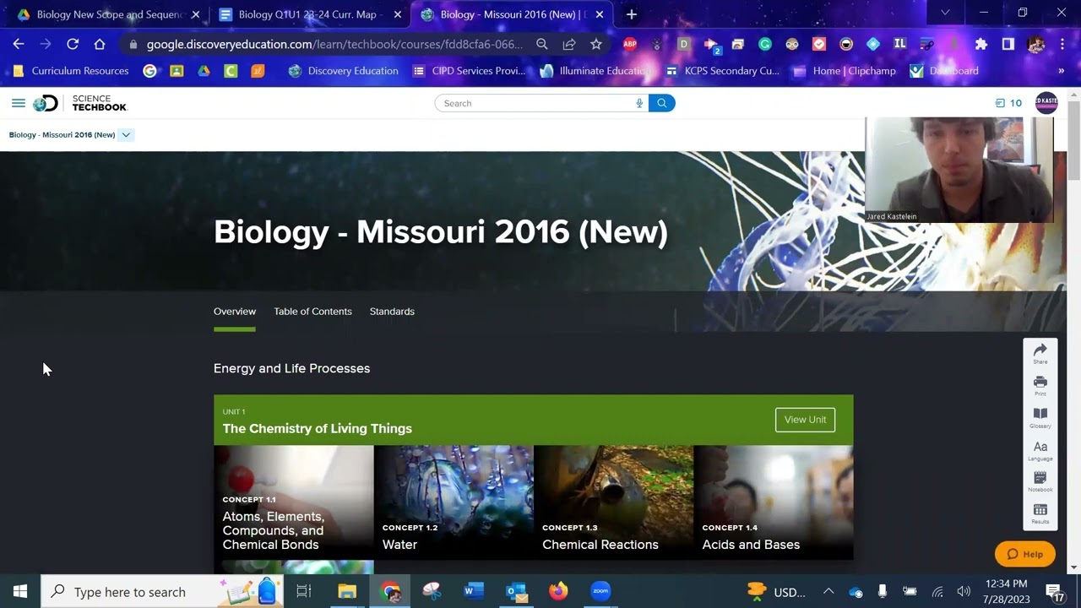Switch to the Table of Contents tab
This screenshot has height=608, width=1081.
312,312
